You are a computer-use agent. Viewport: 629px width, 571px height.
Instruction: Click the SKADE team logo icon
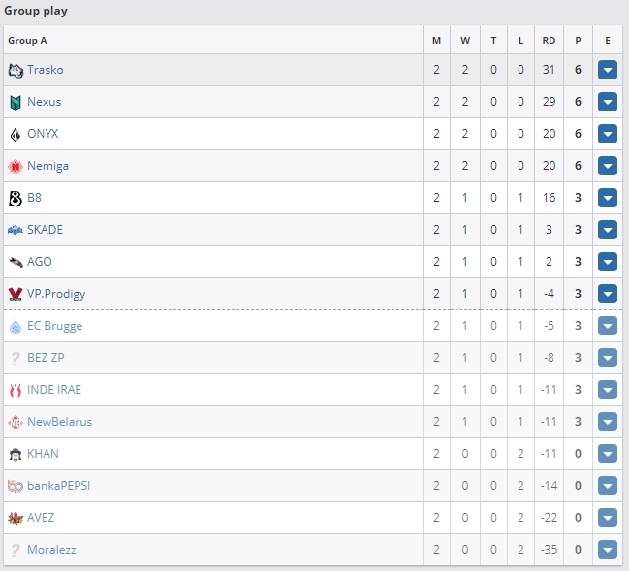[x=16, y=230]
